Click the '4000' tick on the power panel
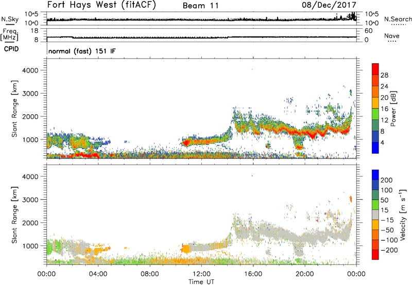Viewport: 412px width, 285px height. (x=30, y=70)
